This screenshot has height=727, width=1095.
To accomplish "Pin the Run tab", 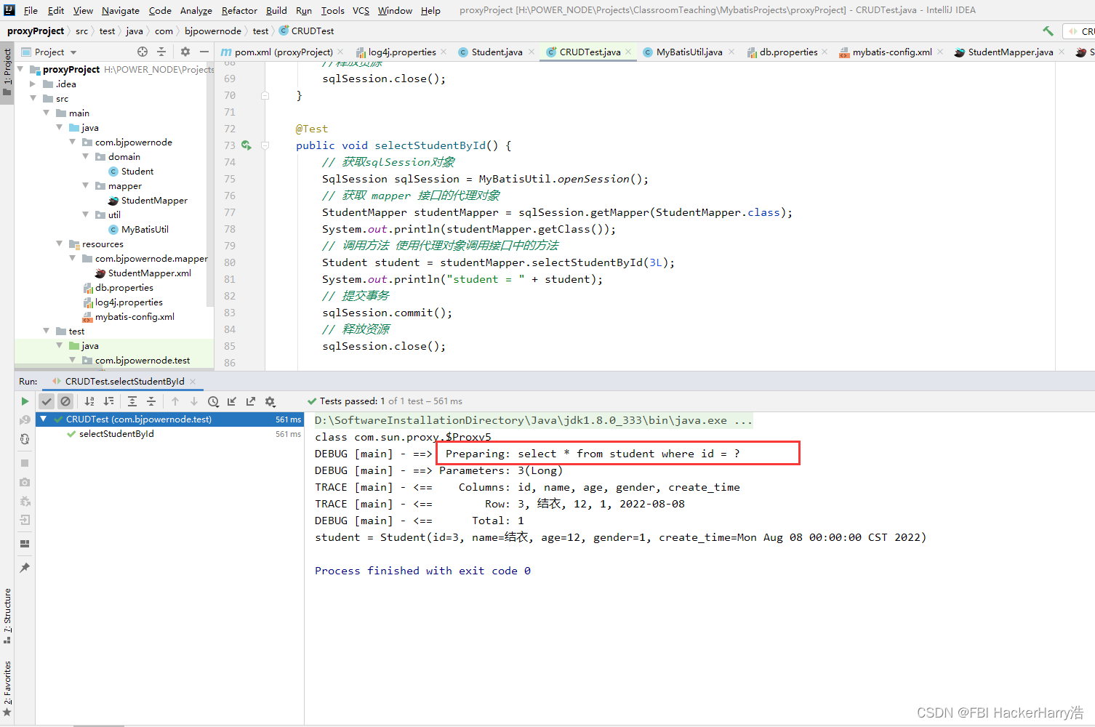I will [25, 568].
